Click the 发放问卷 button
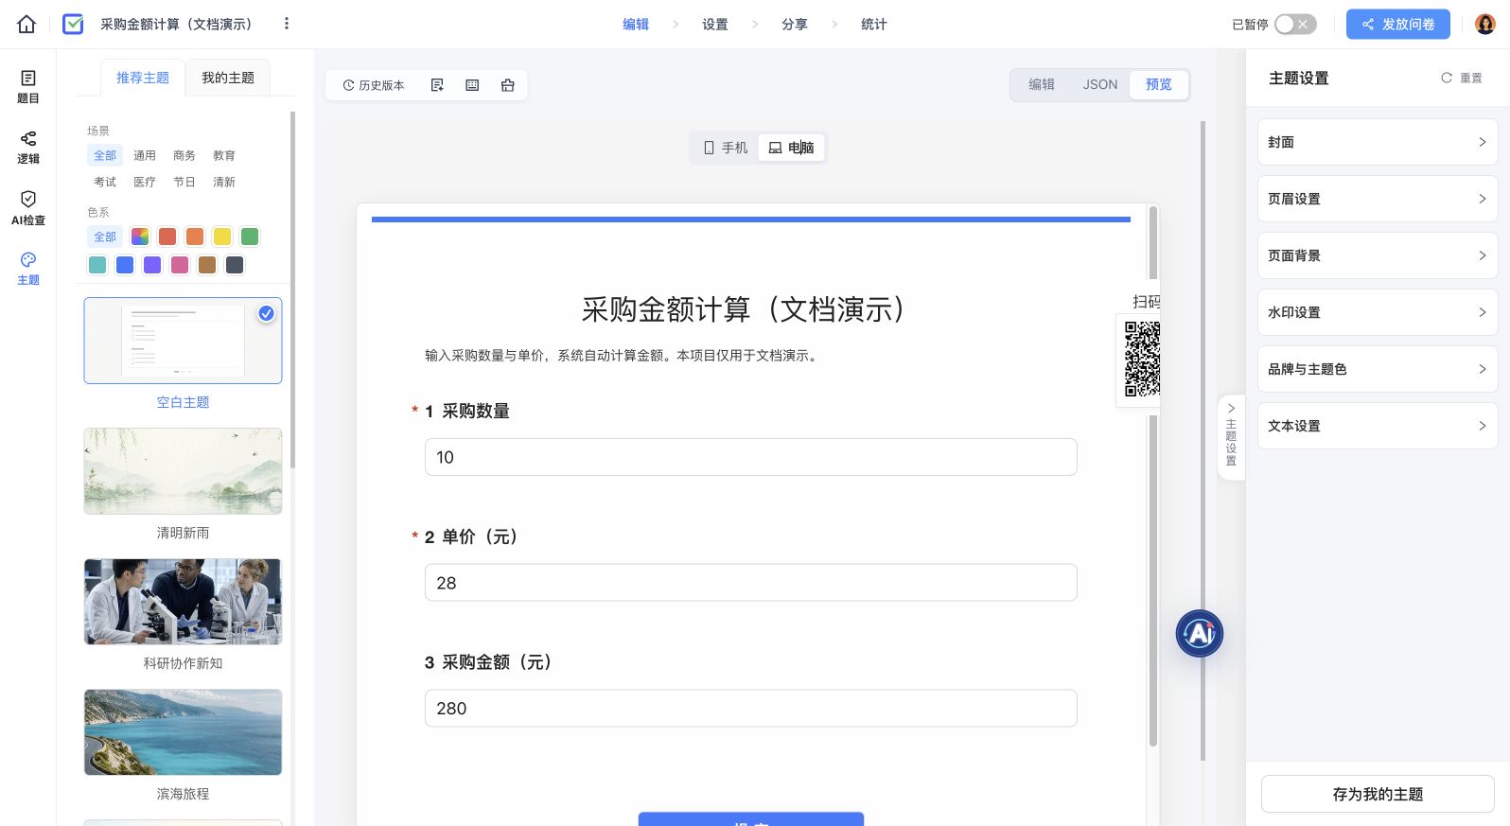Screen dimensions: 1510x826 click(1398, 24)
